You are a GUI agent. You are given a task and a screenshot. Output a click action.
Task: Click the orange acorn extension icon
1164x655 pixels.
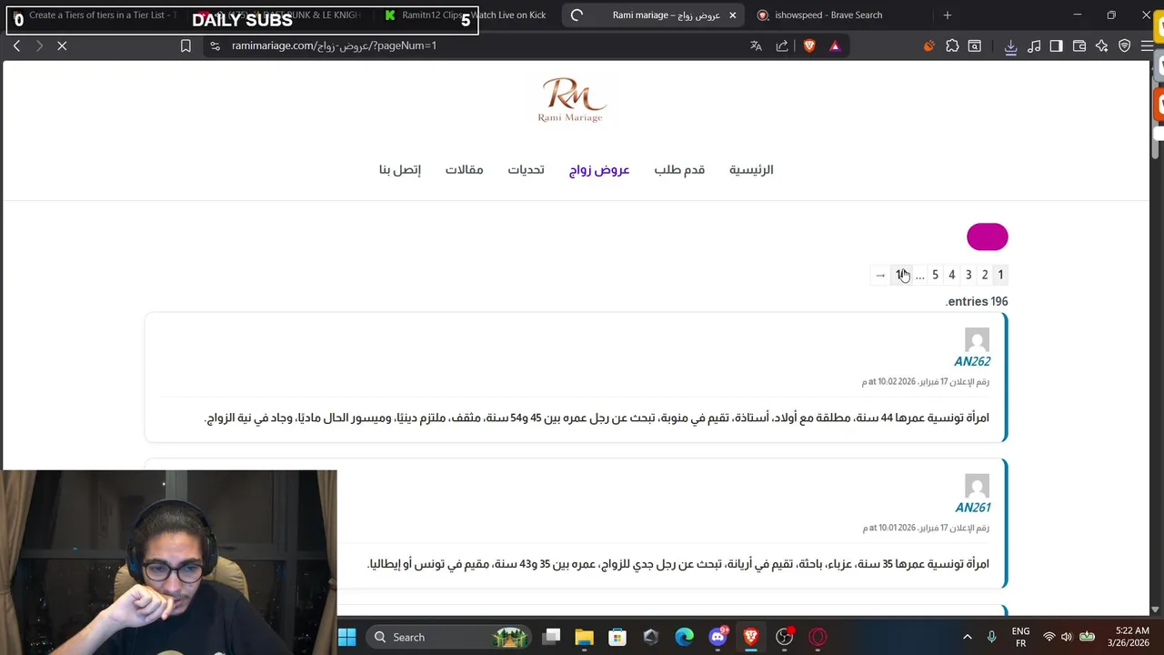(x=928, y=45)
